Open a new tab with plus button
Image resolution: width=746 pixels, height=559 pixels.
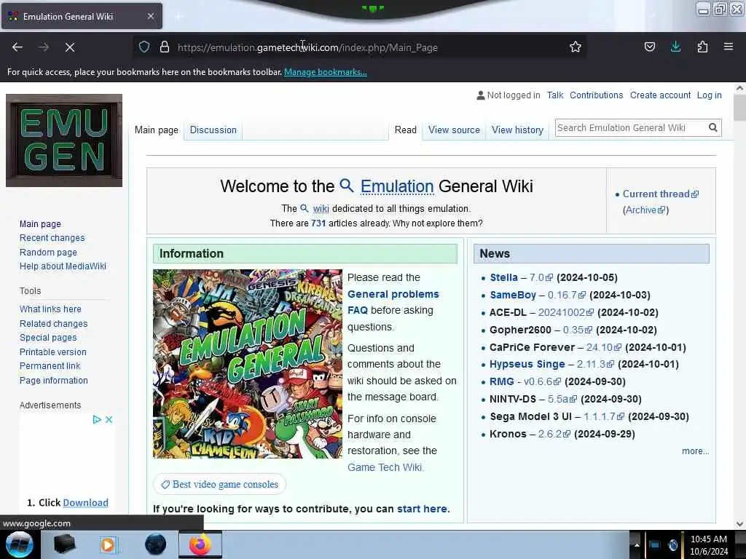coord(178,16)
